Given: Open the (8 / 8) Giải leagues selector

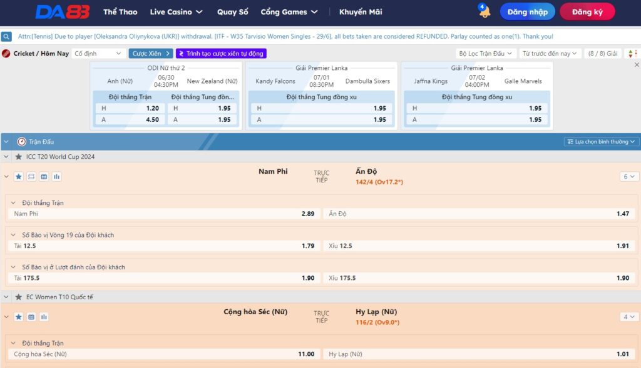Looking at the screenshot, I should point(603,54).
